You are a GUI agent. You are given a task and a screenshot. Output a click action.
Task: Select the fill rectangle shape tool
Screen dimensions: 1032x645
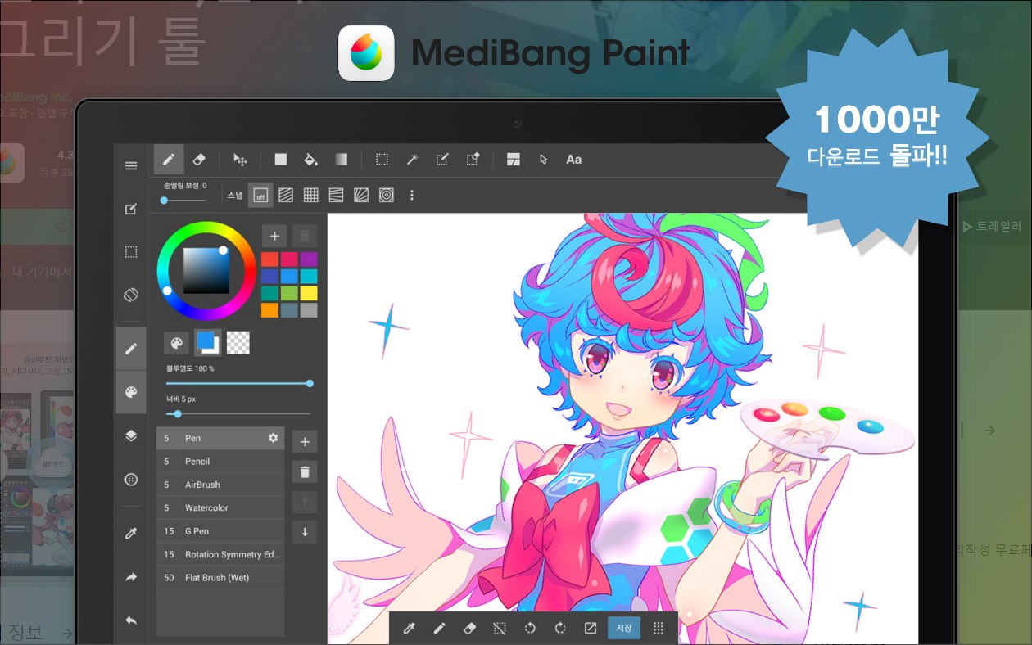click(x=281, y=159)
